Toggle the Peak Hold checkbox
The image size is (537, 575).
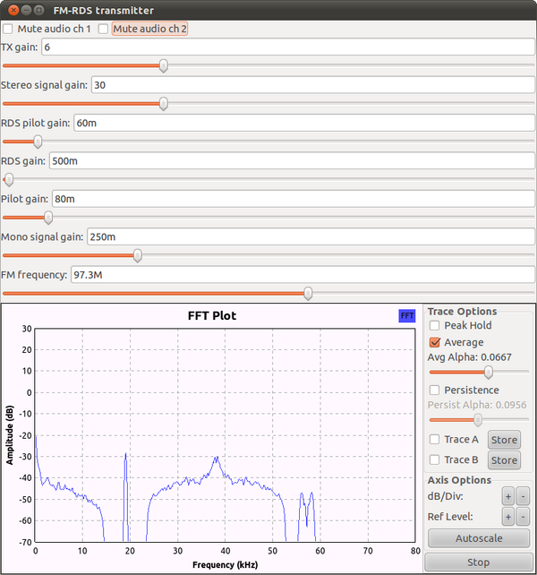pos(434,325)
